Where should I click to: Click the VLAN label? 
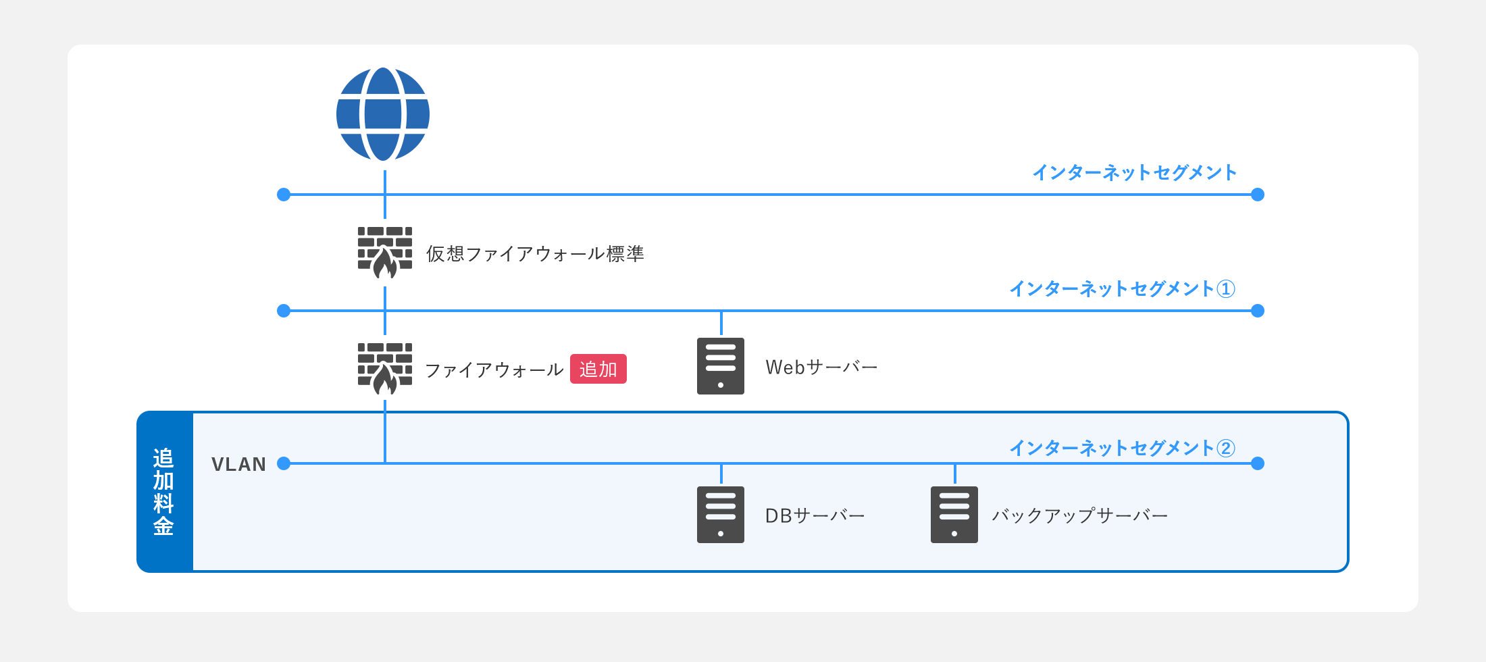(x=238, y=465)
